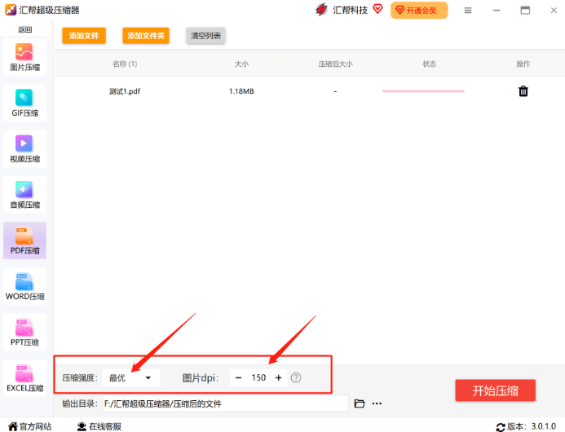This screenshot has width=565, height=432.
Task: Click the 添加文件夹 button
Action: [146, 36]
